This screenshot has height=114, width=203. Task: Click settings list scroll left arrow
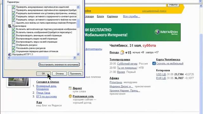click(x=9, y=58)
